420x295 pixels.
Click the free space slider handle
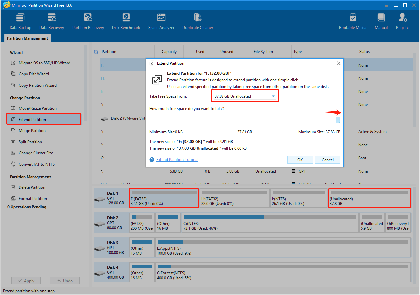tap(338, 120)
